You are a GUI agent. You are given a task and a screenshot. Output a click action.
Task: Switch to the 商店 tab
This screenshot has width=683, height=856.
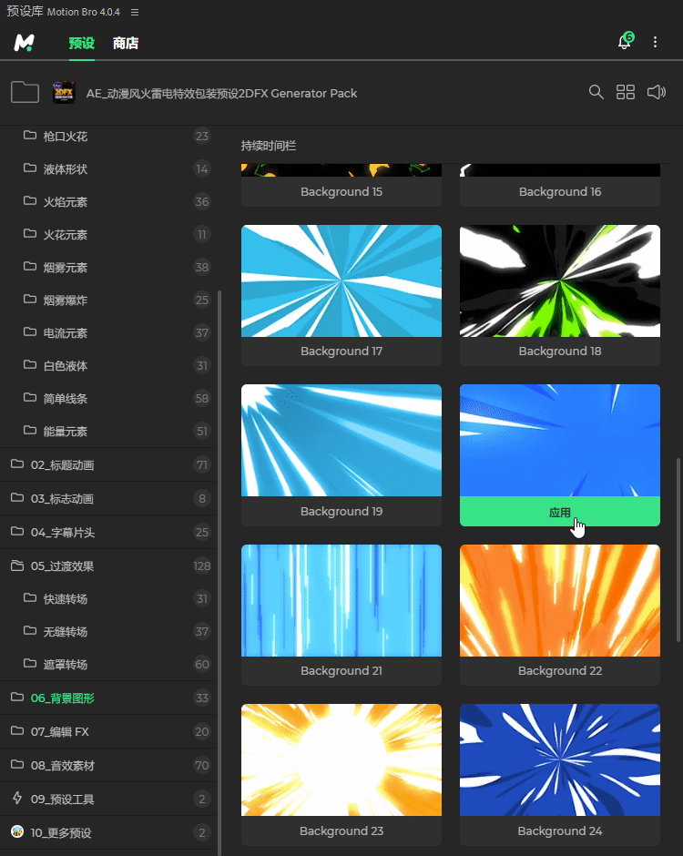pos(126,43)
